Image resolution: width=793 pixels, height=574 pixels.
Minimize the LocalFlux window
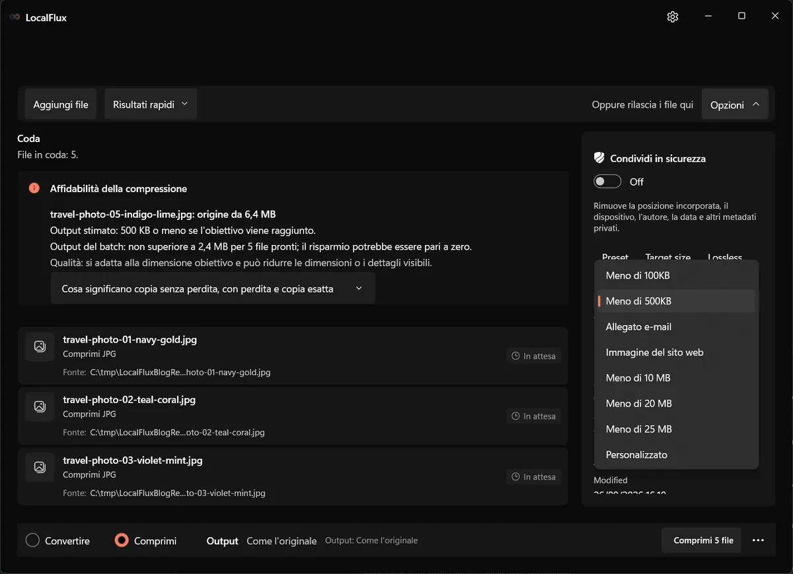708,17
